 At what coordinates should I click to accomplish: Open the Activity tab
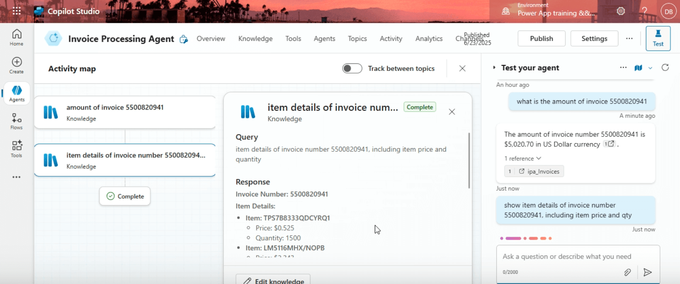click(391, 39)
